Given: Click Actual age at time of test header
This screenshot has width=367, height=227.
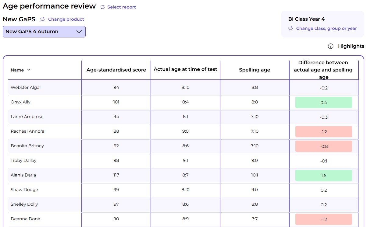Looking at the screenshot, I should [x=185, y=69].
